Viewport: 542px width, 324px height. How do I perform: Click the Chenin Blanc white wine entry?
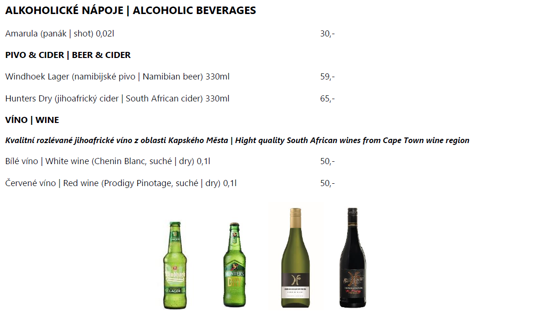pos(107,161)
